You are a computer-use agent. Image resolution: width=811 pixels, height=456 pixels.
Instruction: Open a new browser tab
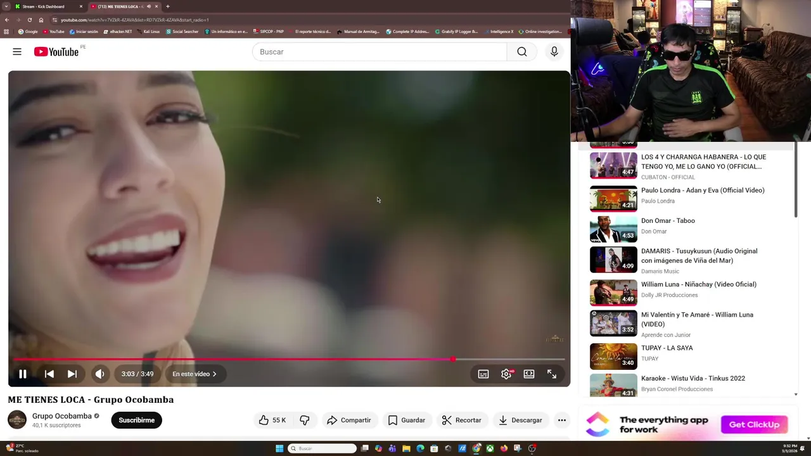(x=168, y=6)
